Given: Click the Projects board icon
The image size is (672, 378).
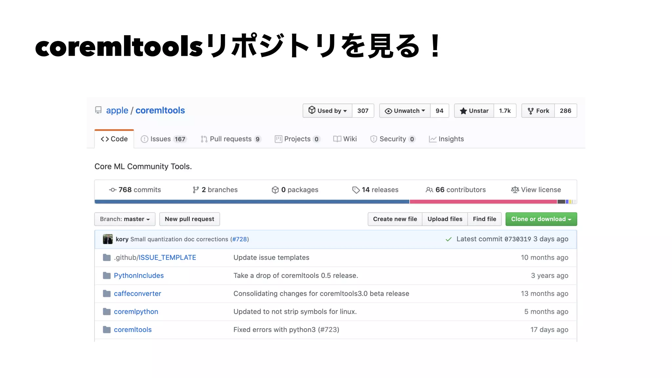Looking at the screenshot, I should (278, 139).
